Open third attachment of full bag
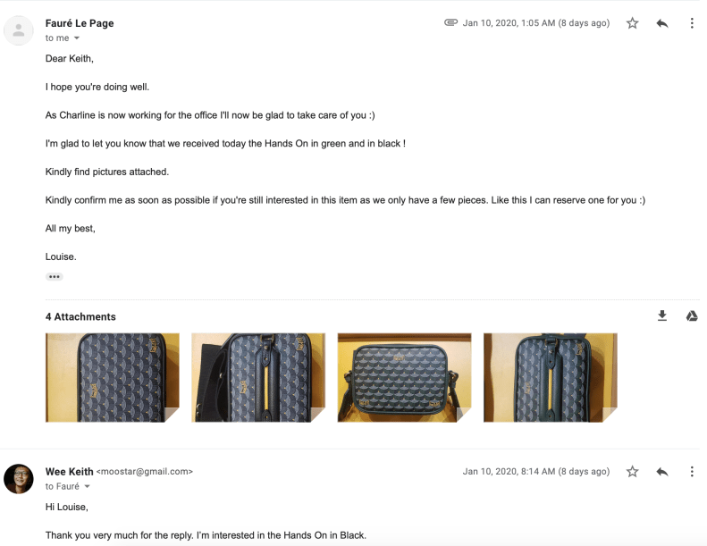Viewport: 707px width, 546px height. (x=404, y=377)
